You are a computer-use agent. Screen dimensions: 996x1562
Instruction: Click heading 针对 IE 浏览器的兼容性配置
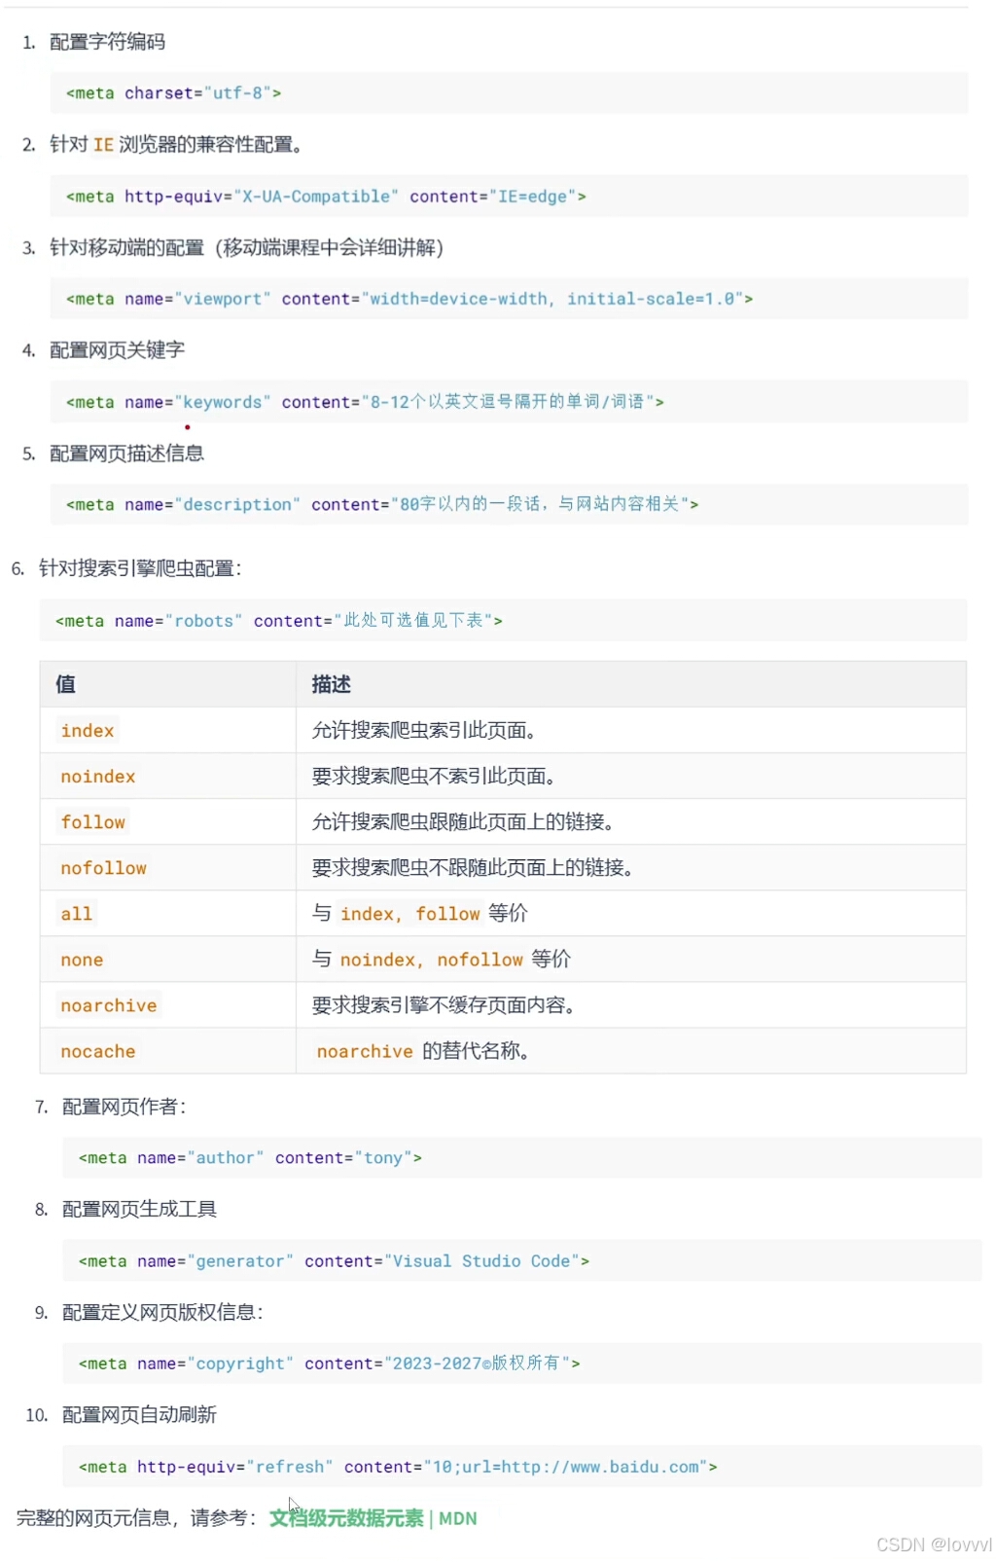pyautogui.click(x=176, y=144)
